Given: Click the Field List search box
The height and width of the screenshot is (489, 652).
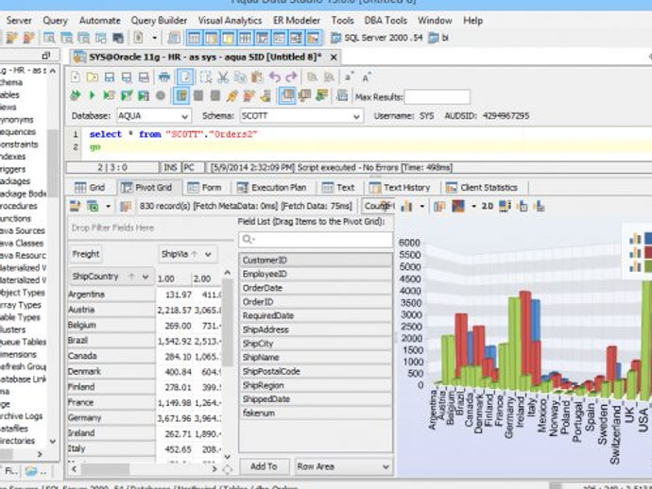Looking at the screenshot, I should 316,239.
